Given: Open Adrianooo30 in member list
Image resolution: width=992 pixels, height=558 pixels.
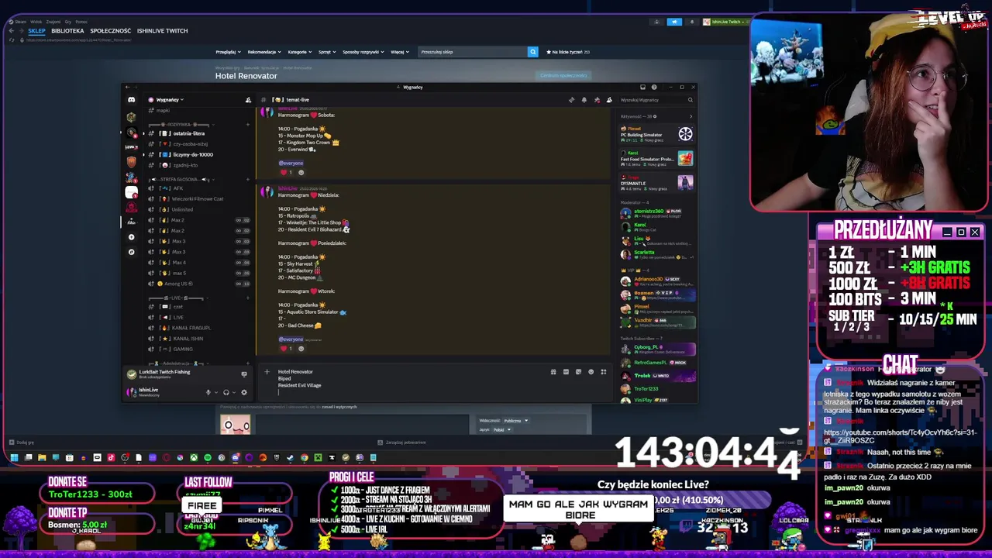Looking at the screenshot, I should coord(656,281).
